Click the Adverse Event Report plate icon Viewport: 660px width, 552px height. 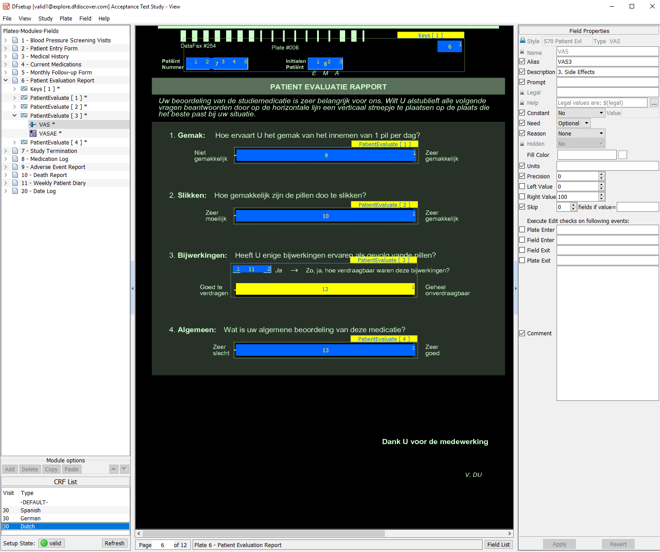click(15, 167)
